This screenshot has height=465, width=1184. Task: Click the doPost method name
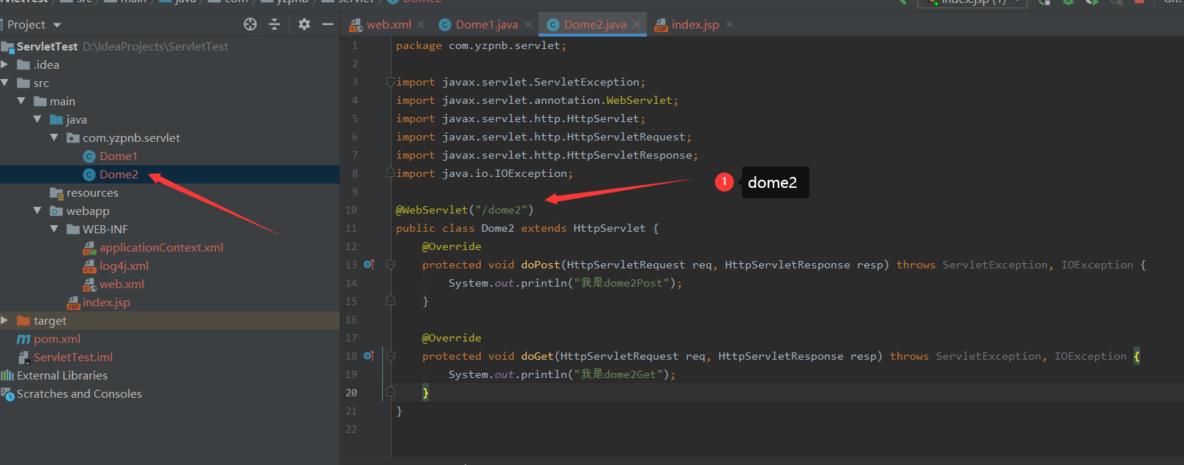(x=541, y=265)
